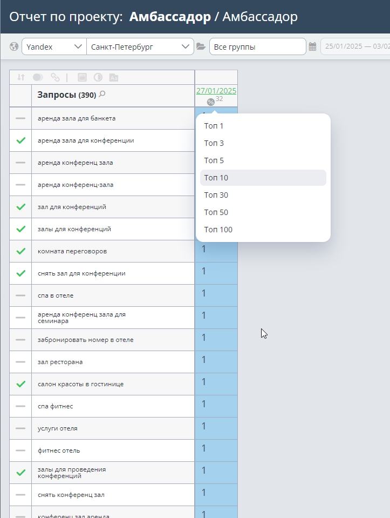Image resolution: width=390 pixels, height=518 pixels.
Task: Open the 27/01/2025 date column link
Action: (216, 91)
